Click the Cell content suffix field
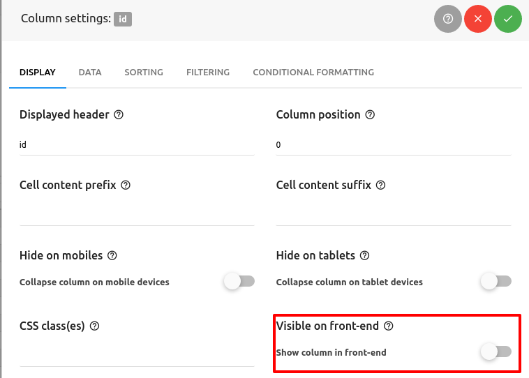This screenshot has height=378, width=529. click(x=394, y=216)
